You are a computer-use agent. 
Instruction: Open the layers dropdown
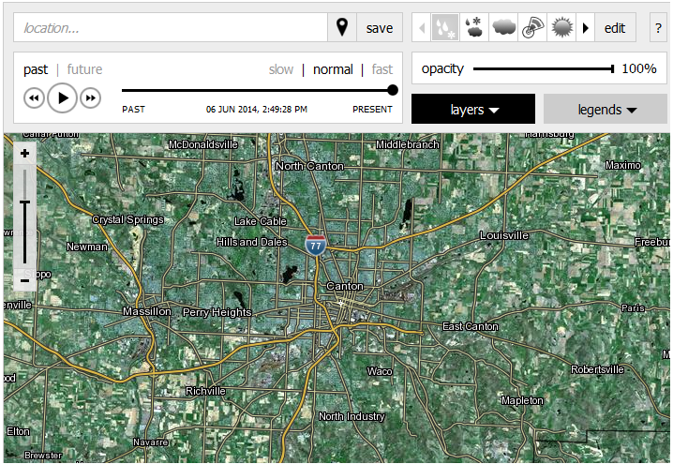(x=473, y=110)
